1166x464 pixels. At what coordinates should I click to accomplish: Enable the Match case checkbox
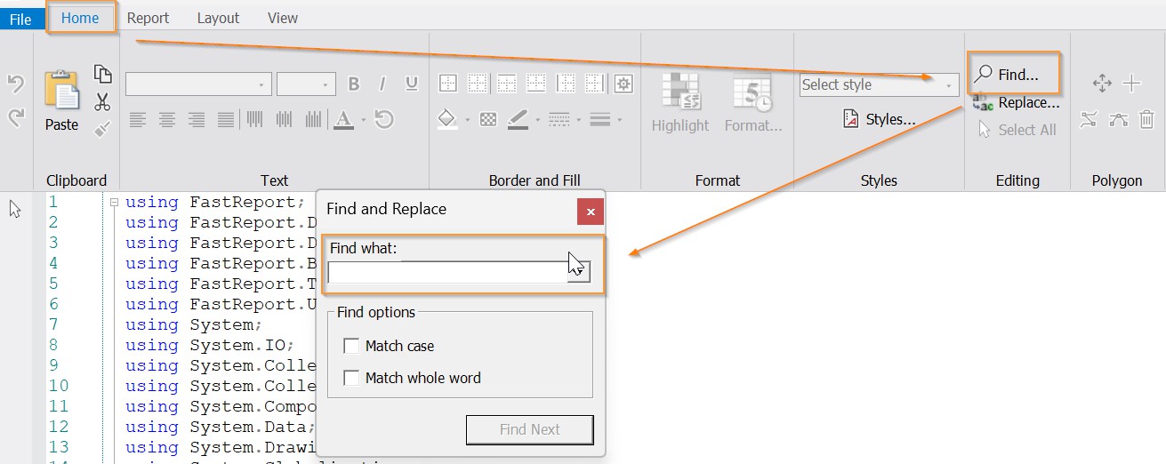(351, 346)
